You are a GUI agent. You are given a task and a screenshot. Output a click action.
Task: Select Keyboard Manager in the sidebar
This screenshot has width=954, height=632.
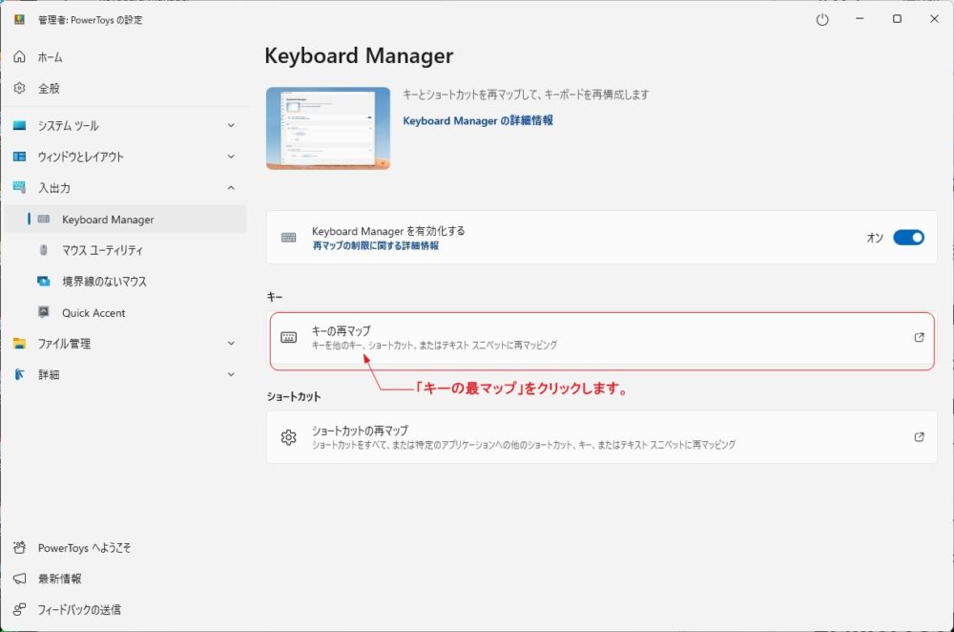pyautogui.click(x=108, y=220)
